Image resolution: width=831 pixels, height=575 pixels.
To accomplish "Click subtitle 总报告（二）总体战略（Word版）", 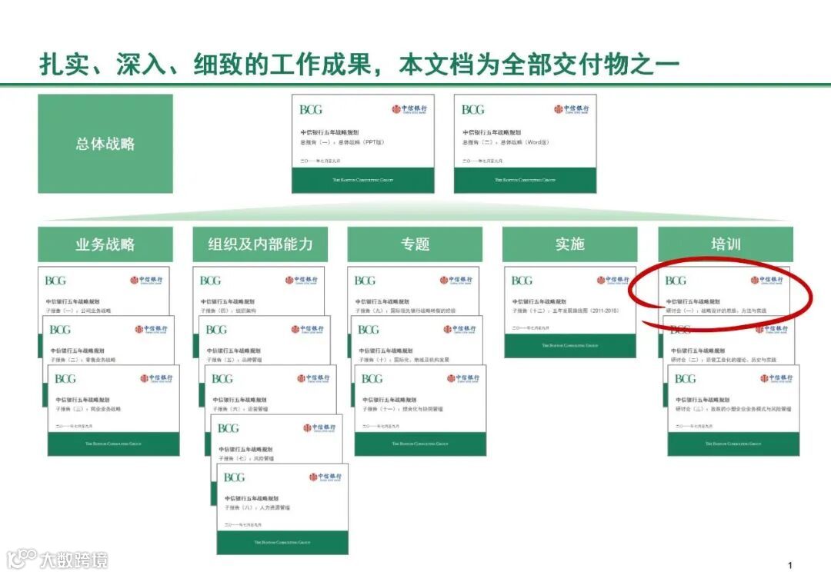I will pyautogui.click(x=506, y=142).
